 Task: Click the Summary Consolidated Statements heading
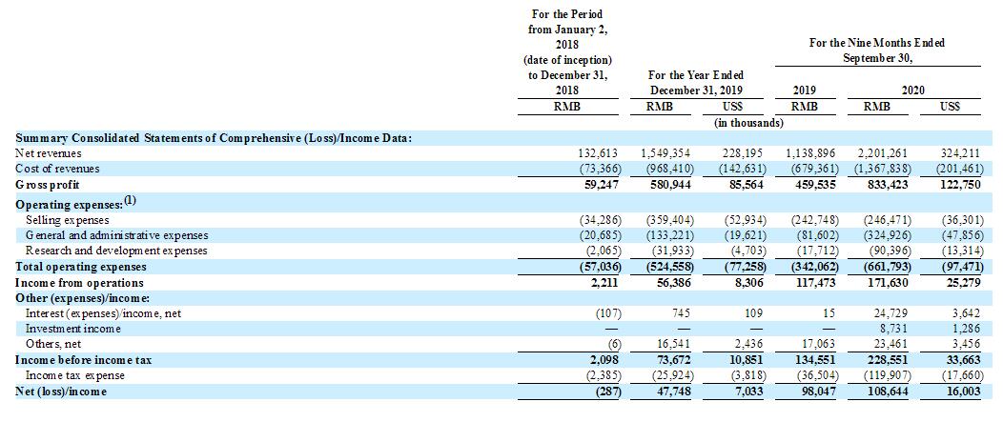(214, 137)
